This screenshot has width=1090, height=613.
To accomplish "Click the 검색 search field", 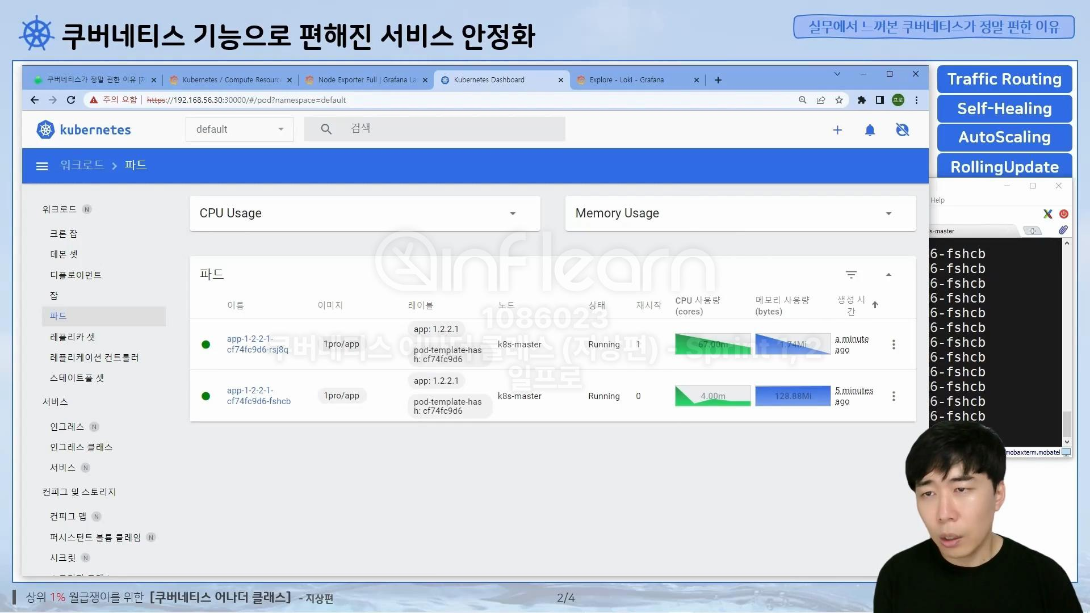I will (434, 129).
